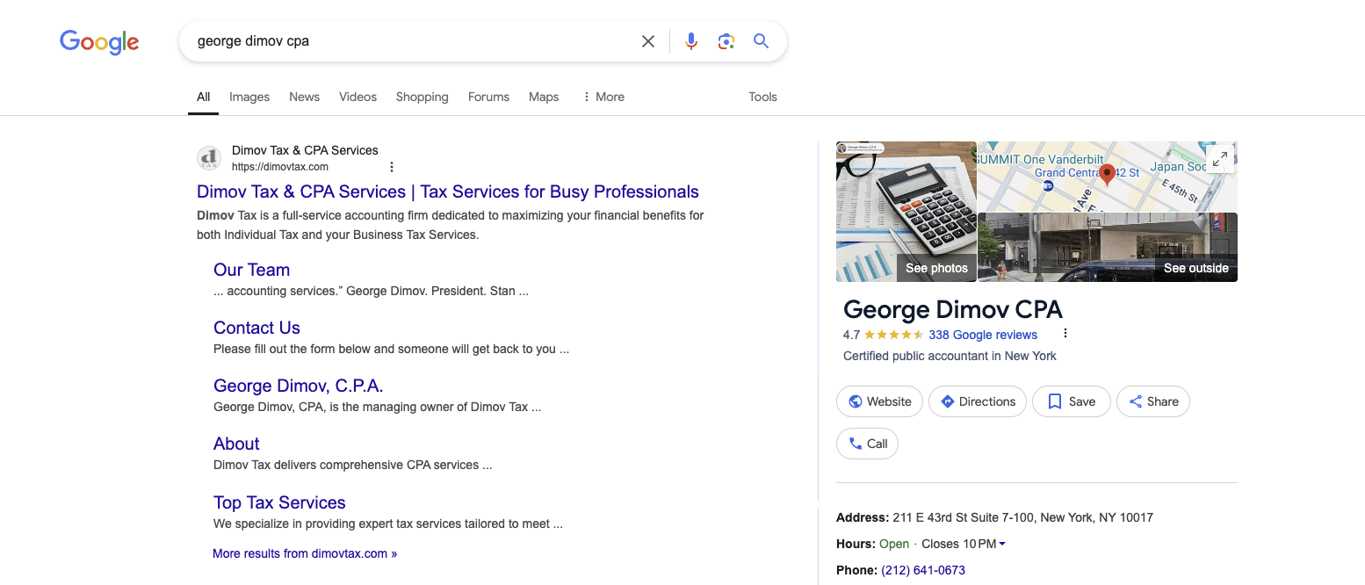Click the search magnifier icon

(x=761, y=40)
